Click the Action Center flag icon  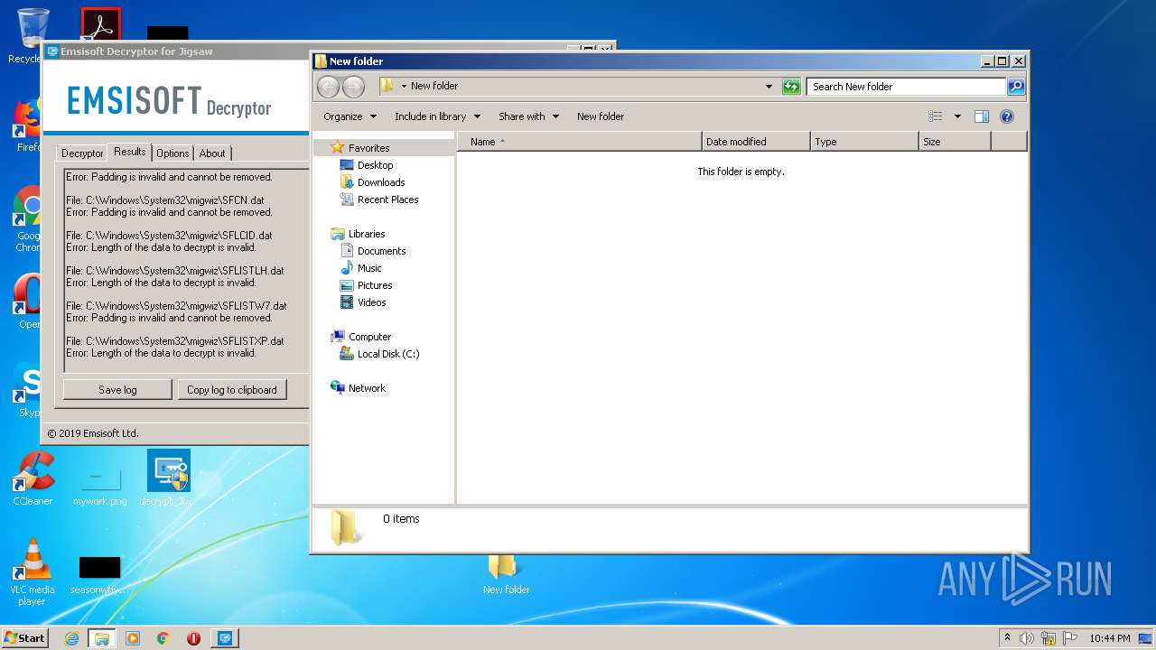click(x=1070, y=638)
